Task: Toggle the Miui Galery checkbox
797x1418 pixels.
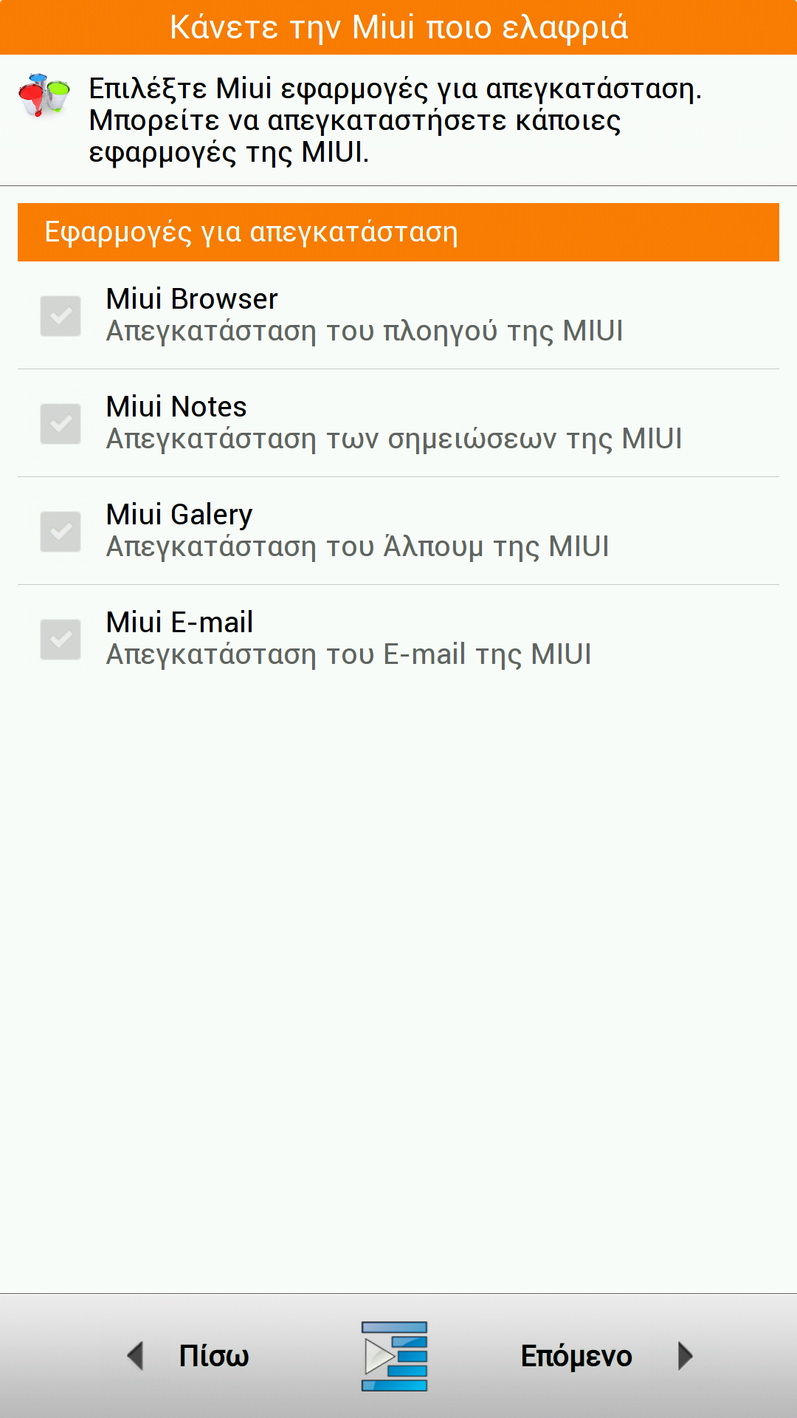Action: [61, 532]
